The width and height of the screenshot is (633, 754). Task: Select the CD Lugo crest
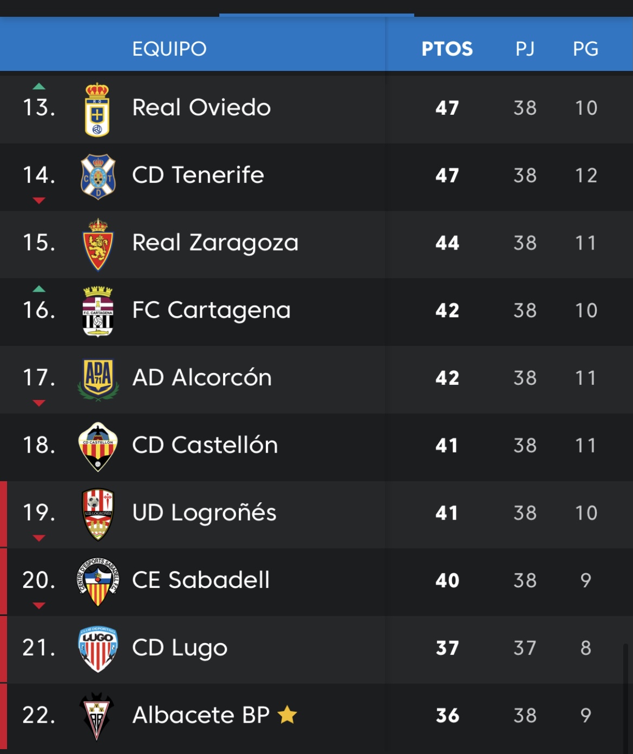pos(98,649)
